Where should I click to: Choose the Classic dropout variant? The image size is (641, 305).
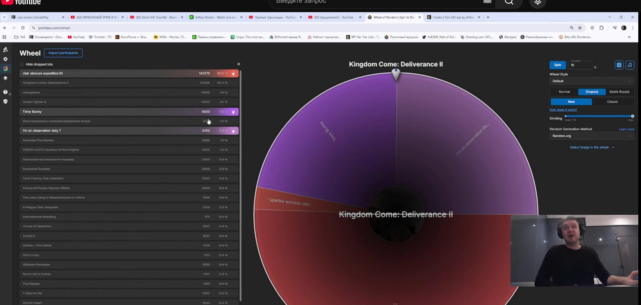pyautogui.click(x=613, y=102)
